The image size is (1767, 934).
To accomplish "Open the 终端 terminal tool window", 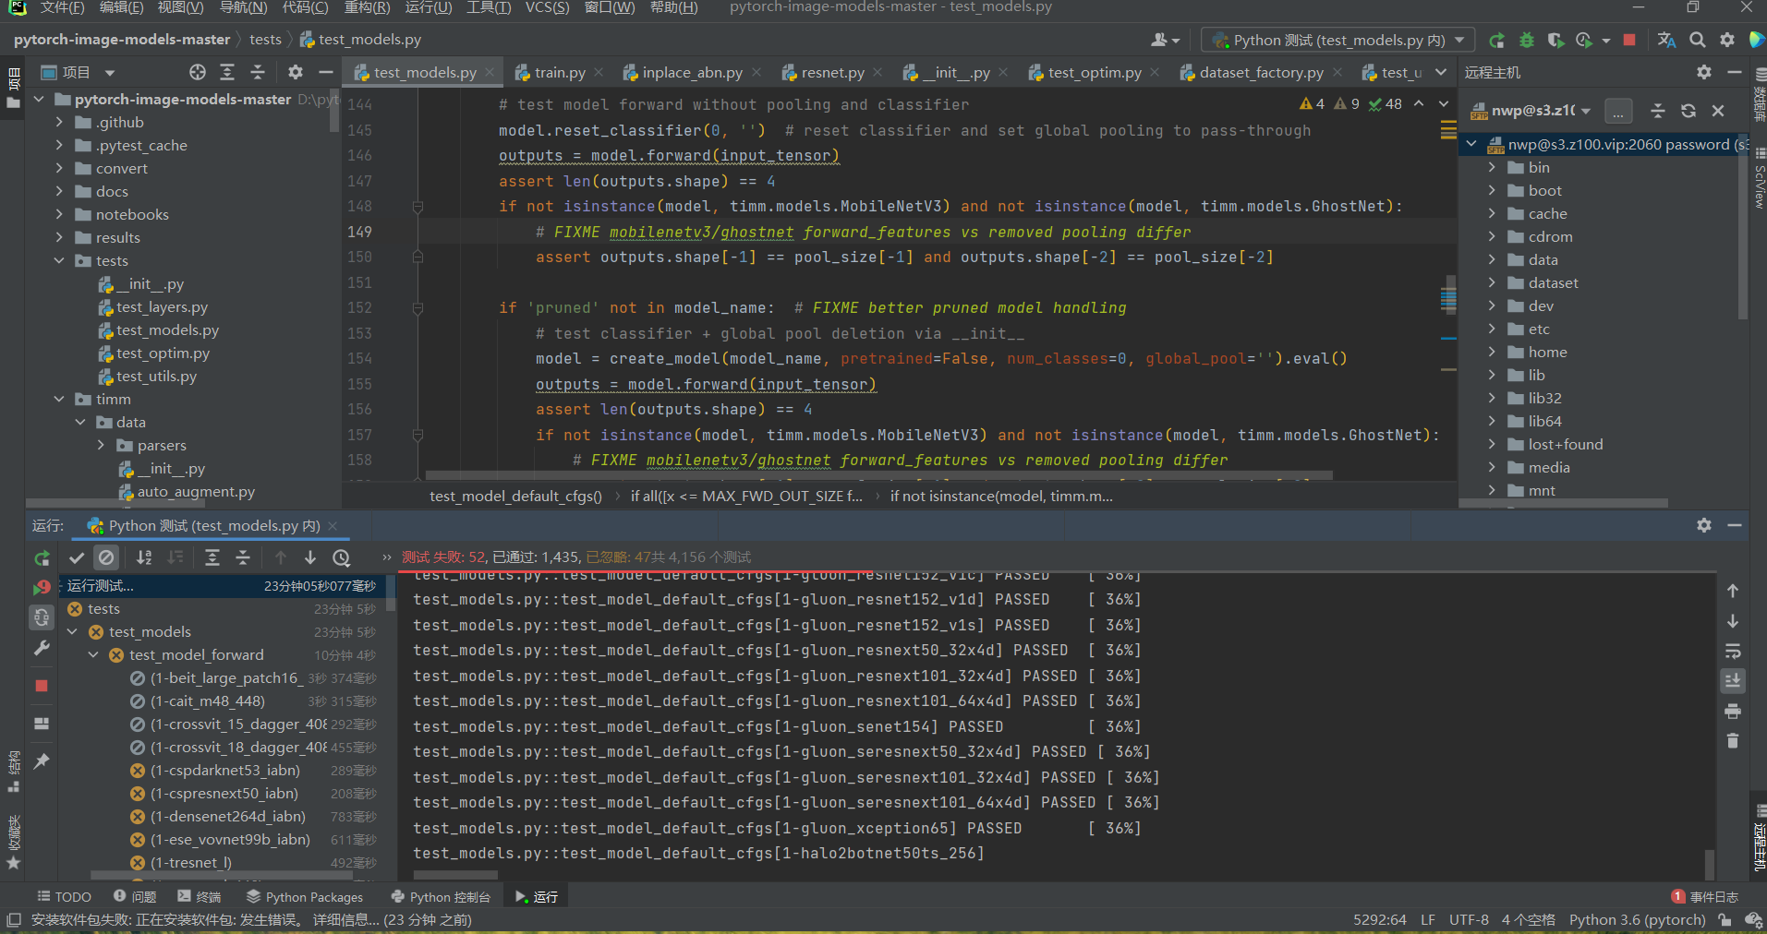I will (x=200, y=897).
